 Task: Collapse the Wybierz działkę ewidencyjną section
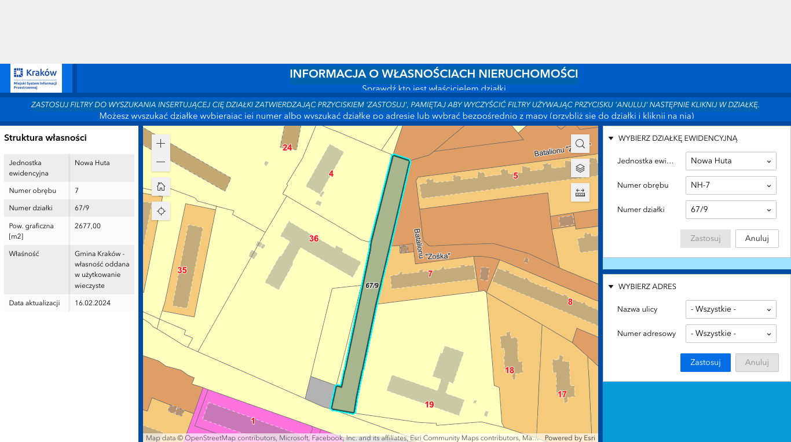click(x=610, y=138)
